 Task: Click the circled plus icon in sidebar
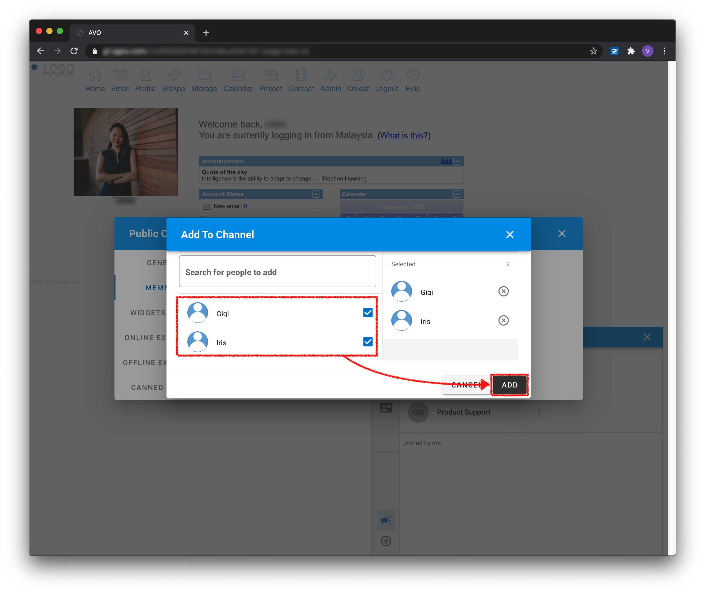[386, 541]
